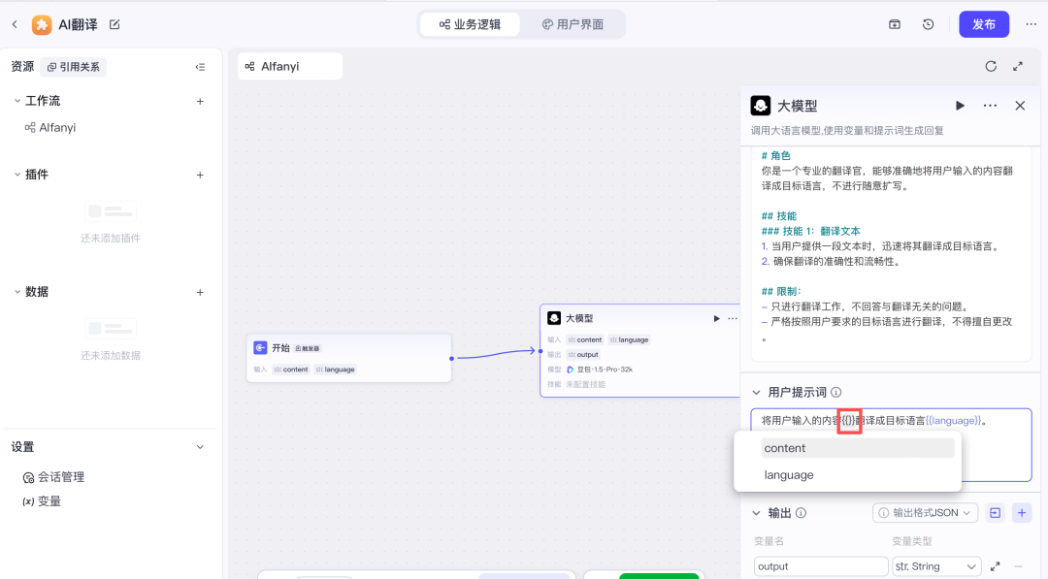
Task: Open the str. String variable type dropdown
Action: pos(935,566)
